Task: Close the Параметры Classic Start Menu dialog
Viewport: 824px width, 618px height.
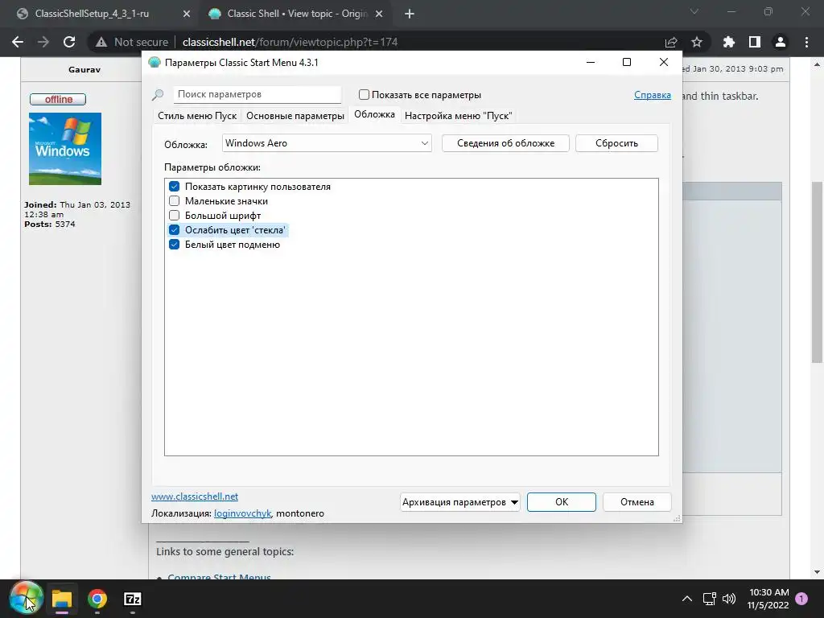Action: pyautogui.click(x=664, y=62)
